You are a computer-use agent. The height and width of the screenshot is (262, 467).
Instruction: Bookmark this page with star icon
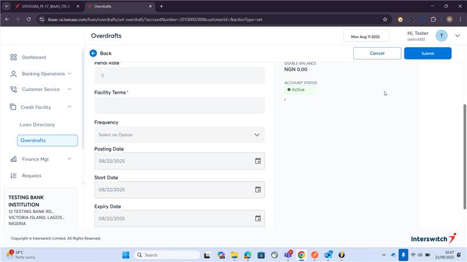click(x=385, y=19)
